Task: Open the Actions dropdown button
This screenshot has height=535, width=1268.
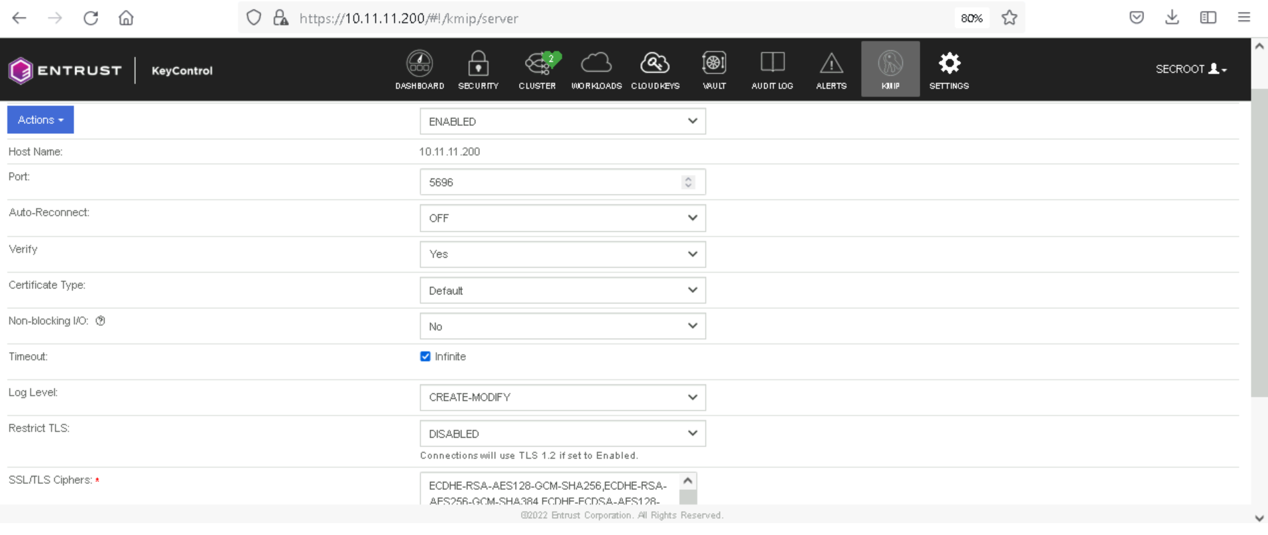Action: point(40,120)
